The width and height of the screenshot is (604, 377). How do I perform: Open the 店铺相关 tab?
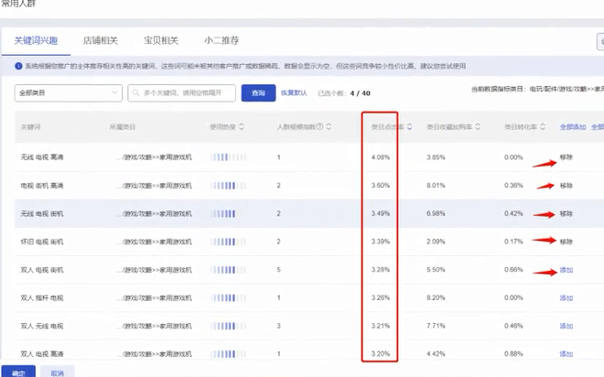pos(101,40)
